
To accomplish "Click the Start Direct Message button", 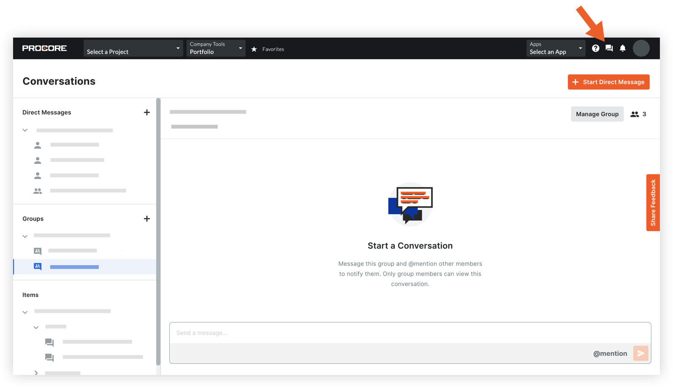I will coord(608,82).
